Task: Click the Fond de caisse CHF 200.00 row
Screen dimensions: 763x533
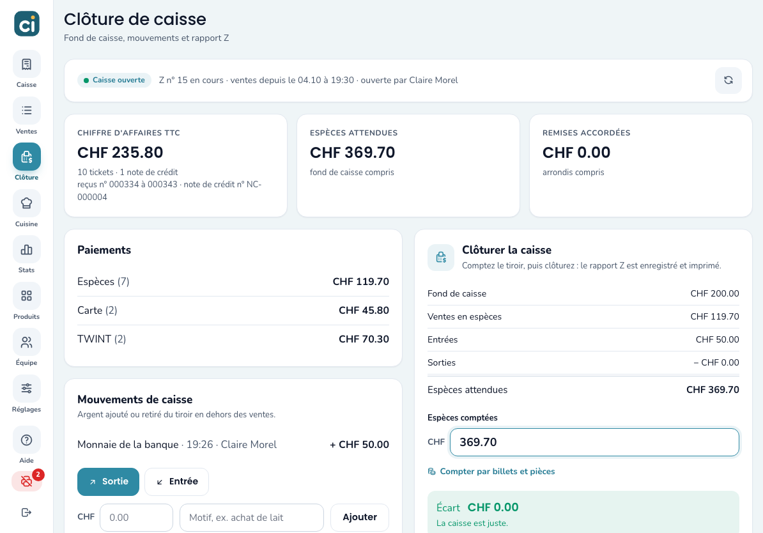Action: [583, 293]
